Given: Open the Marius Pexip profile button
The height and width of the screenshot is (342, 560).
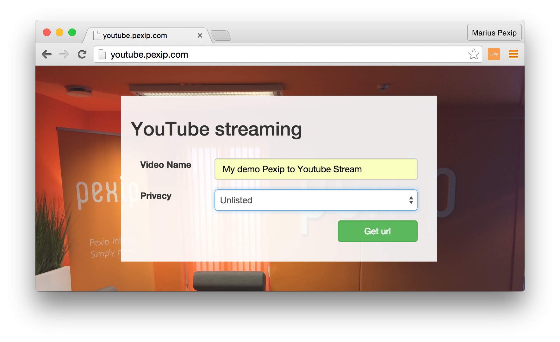Looking at the screenshot, I should click(494, 33).
